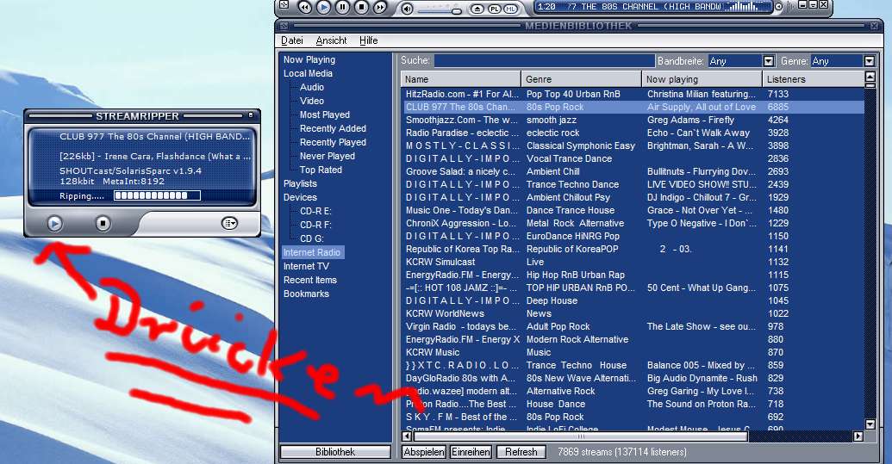Select the CD-R F: drive
Viewport: 892px width, 464px height.
coord(315,225)
